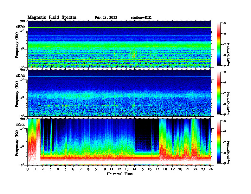The height and width of the screenshot is (194, 251).
Task: Click the '32Hz' label atop dZ/dt panel
Action: (23, 119)
